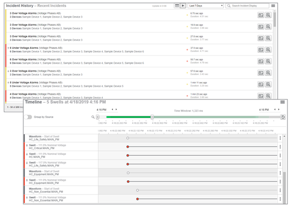Open details for the 37.0 sec ago incident
Screen dimensions: 290x207
coord(268,50)
